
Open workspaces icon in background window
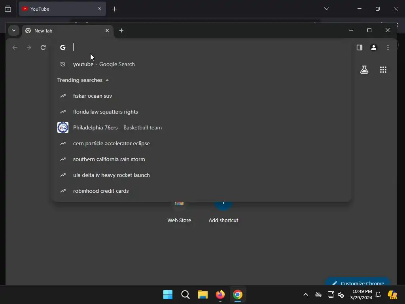point(8,9)
